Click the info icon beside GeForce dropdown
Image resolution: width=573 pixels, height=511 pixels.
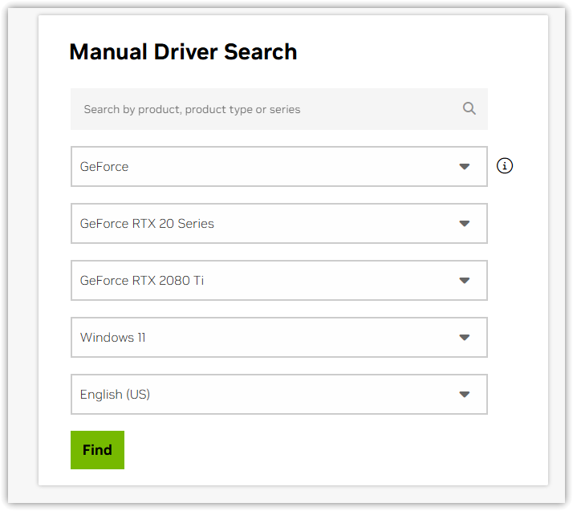coord(505,166)
